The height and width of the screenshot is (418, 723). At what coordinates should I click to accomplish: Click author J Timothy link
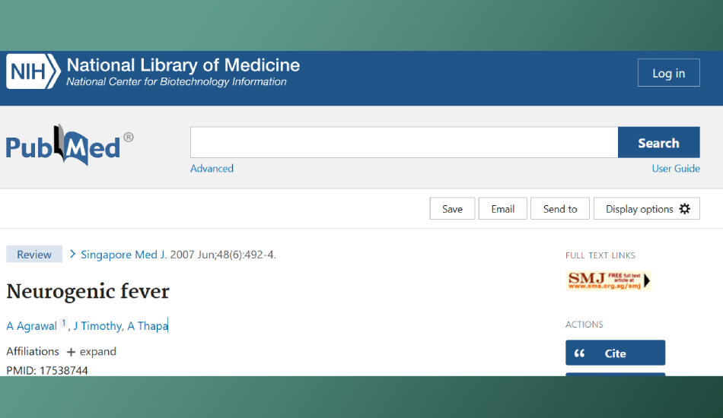point(97,326)
